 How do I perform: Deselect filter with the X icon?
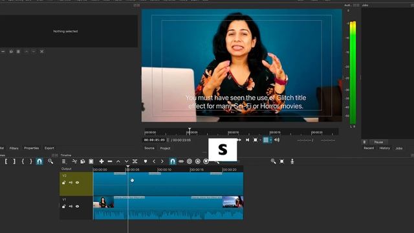(41, 52)
